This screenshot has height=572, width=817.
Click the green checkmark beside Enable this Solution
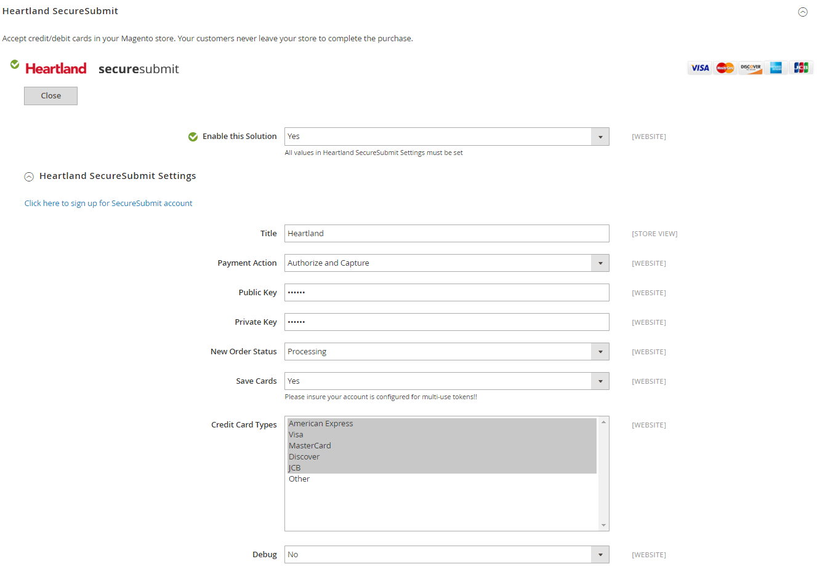193,137
